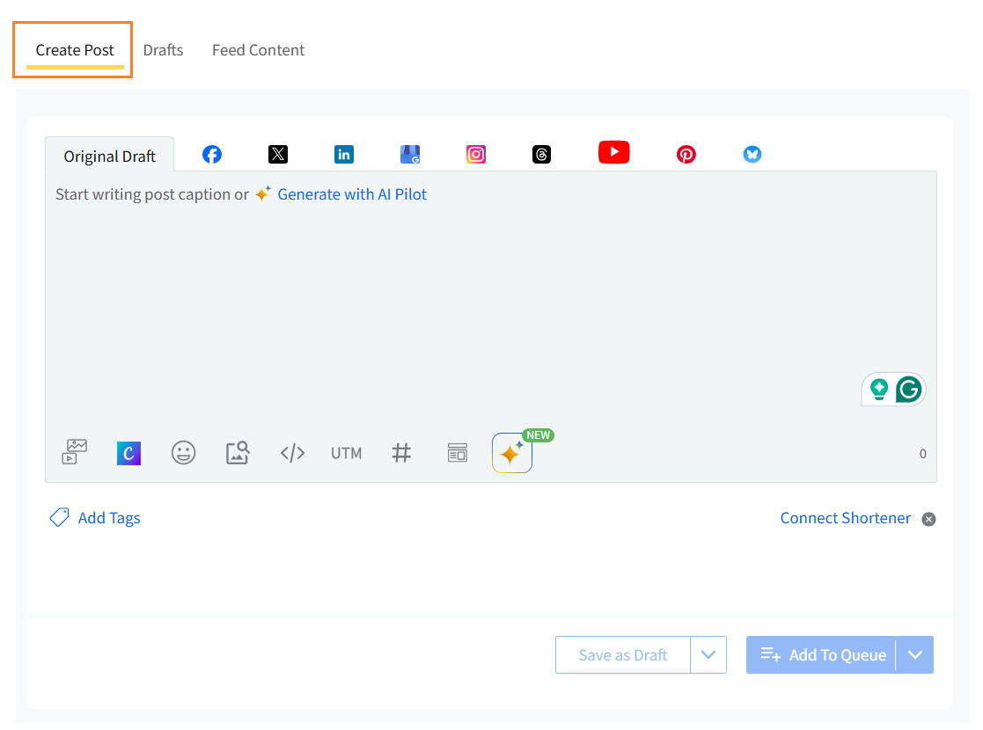Click the UTM parameters button

pos(347,453)
